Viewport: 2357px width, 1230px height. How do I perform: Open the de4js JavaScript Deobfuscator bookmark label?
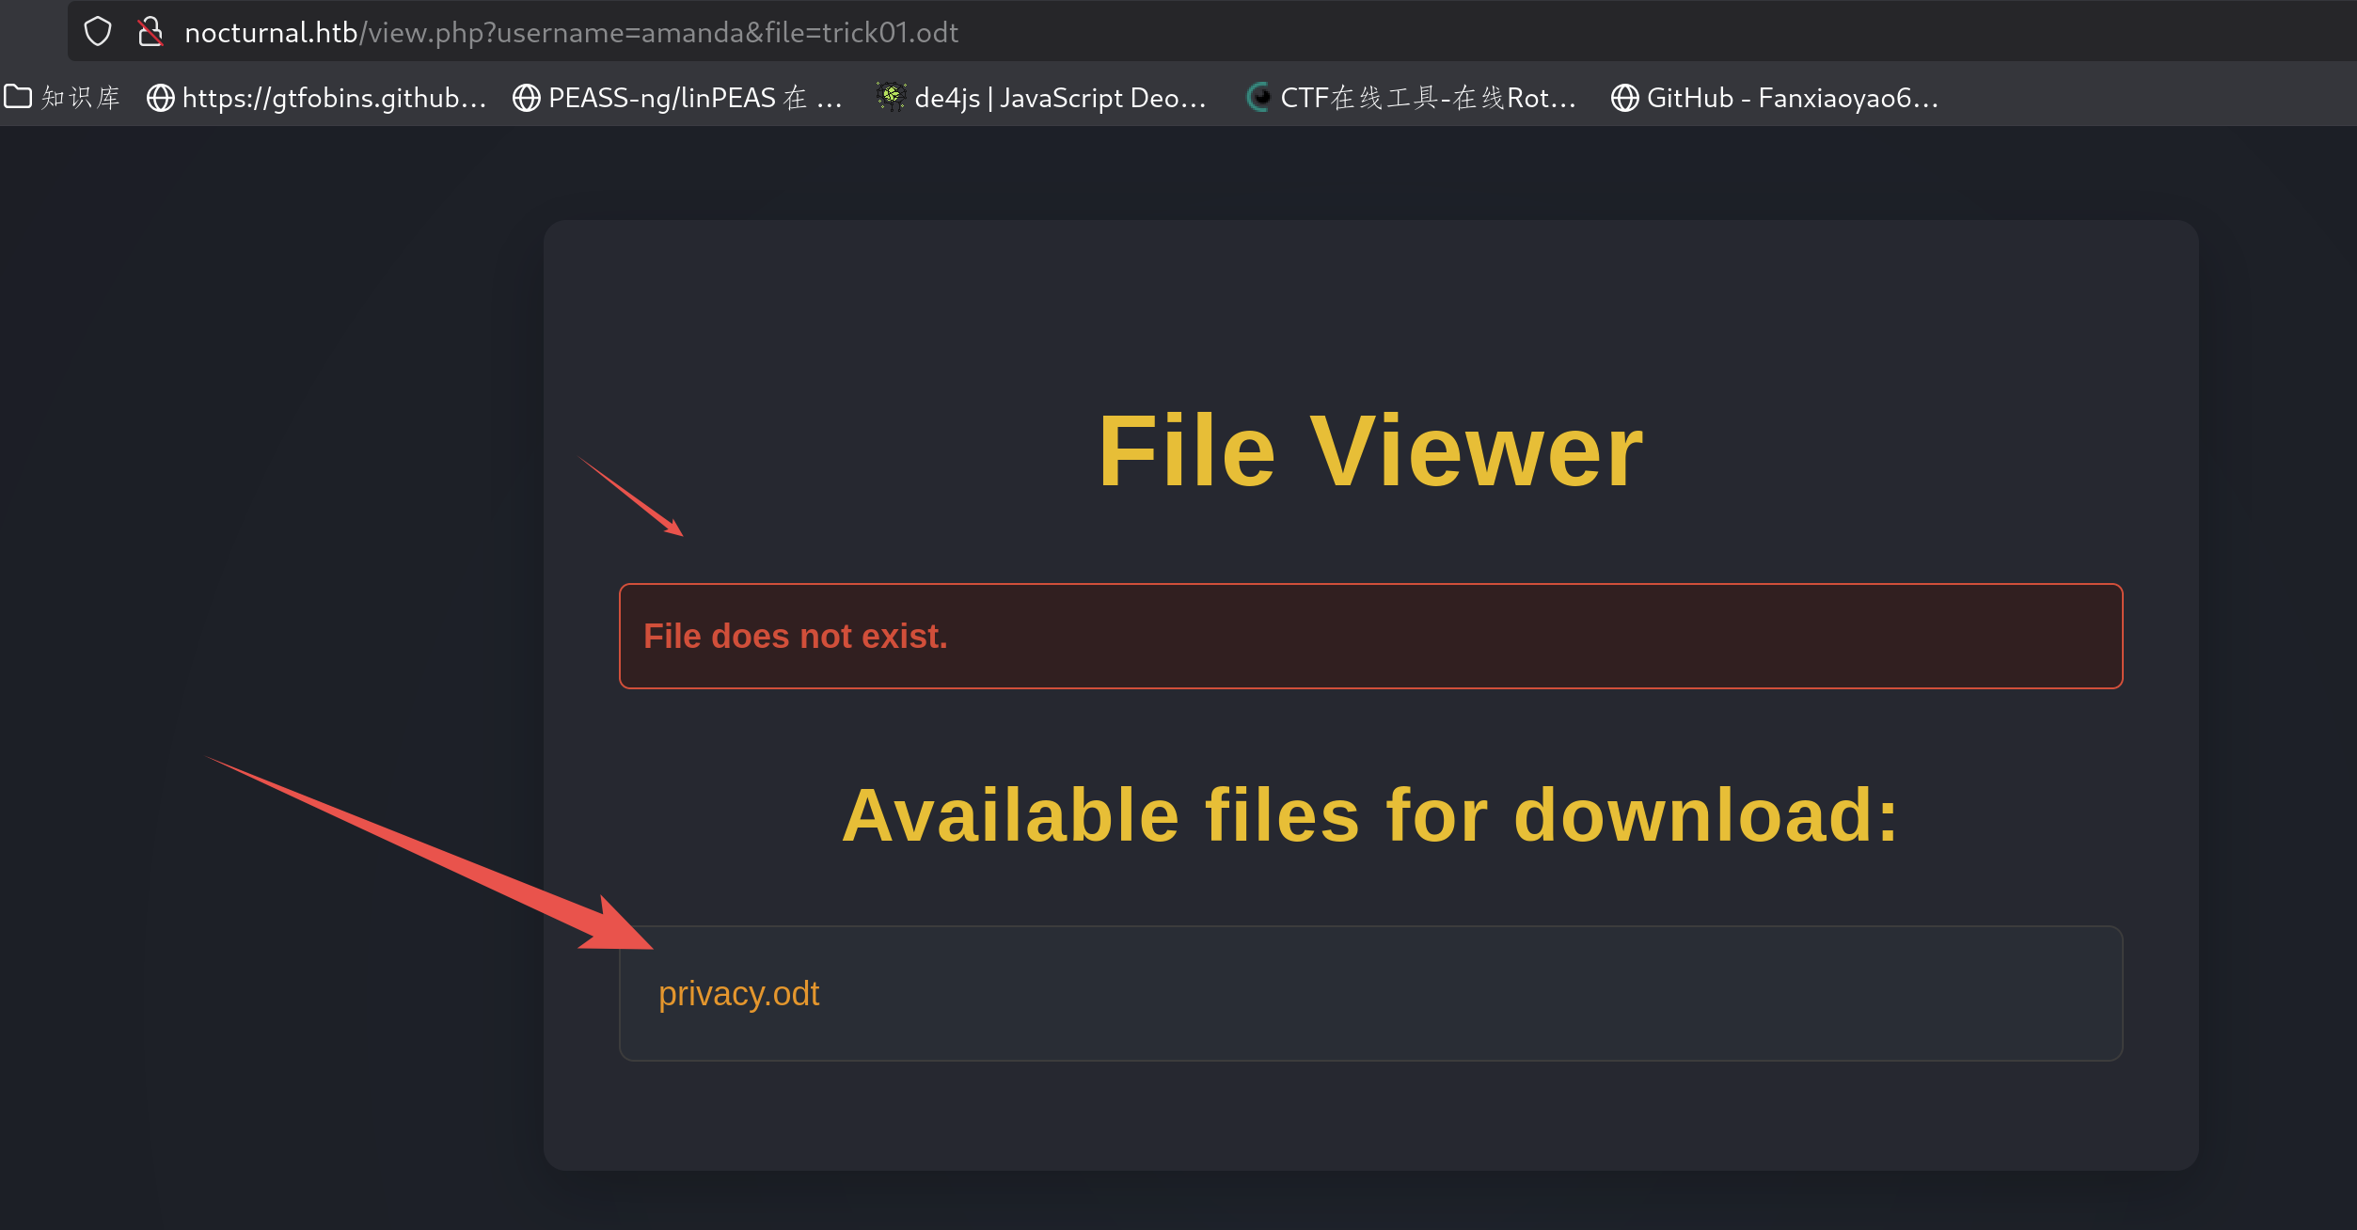pos(1060,98)
